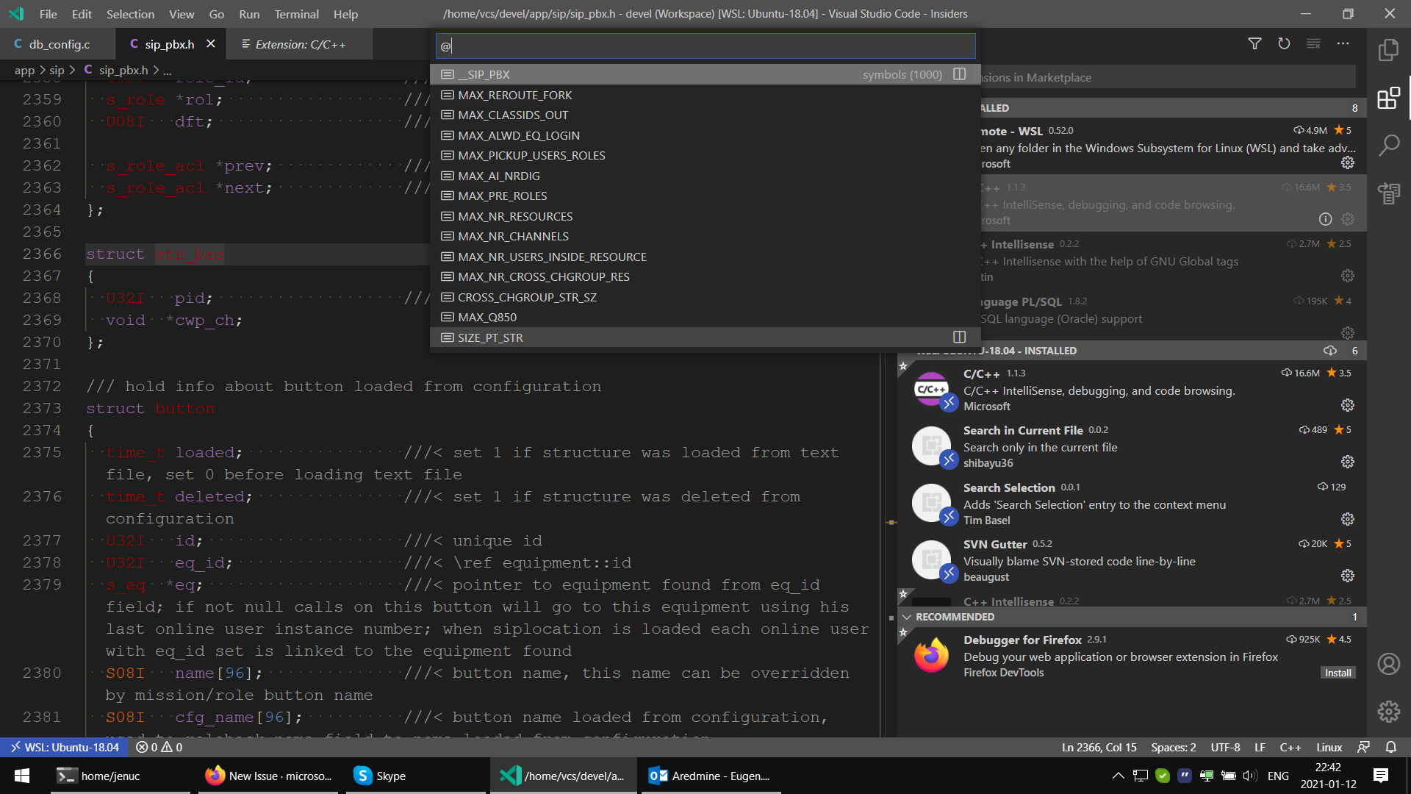Open notifications bell in status bar
1411x794 pixels.
tap(1390, 747)
